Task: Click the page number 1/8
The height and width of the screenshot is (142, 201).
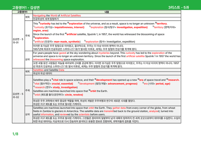Action: click(15, 134)
